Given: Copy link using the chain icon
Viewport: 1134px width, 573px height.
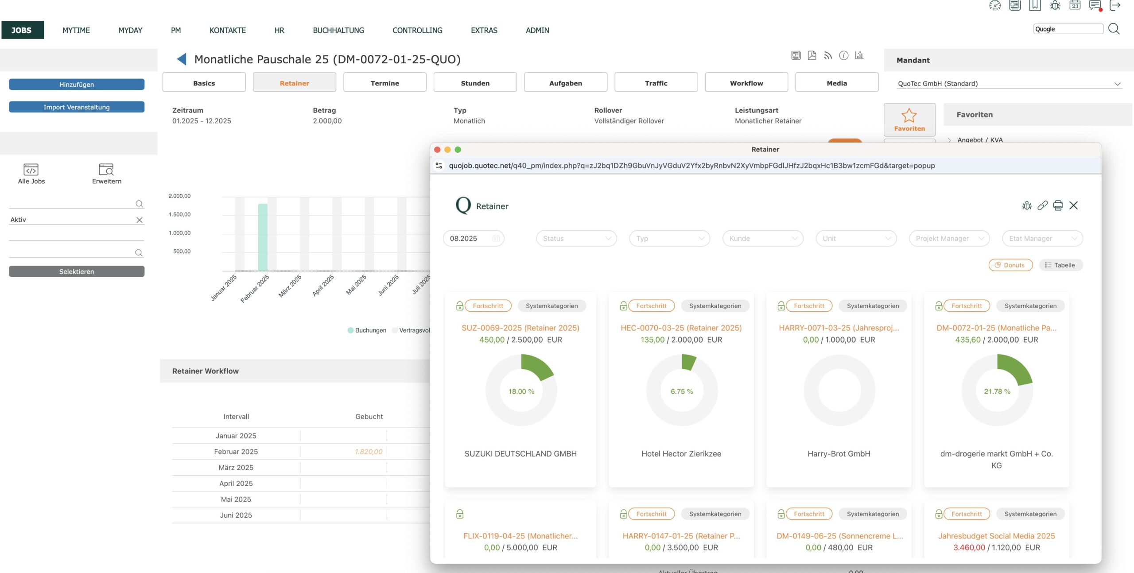Looking at the screenshot, I should coord(1042,205).
